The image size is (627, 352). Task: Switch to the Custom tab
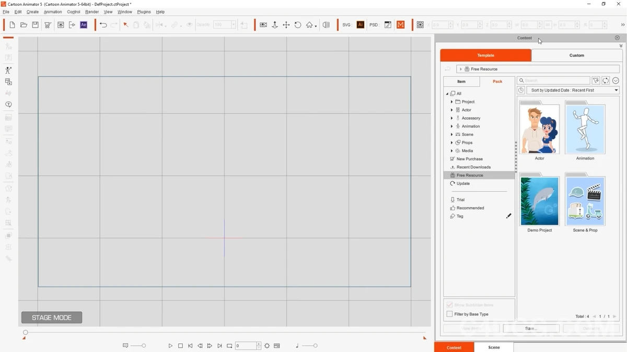(x=576, y=55)
